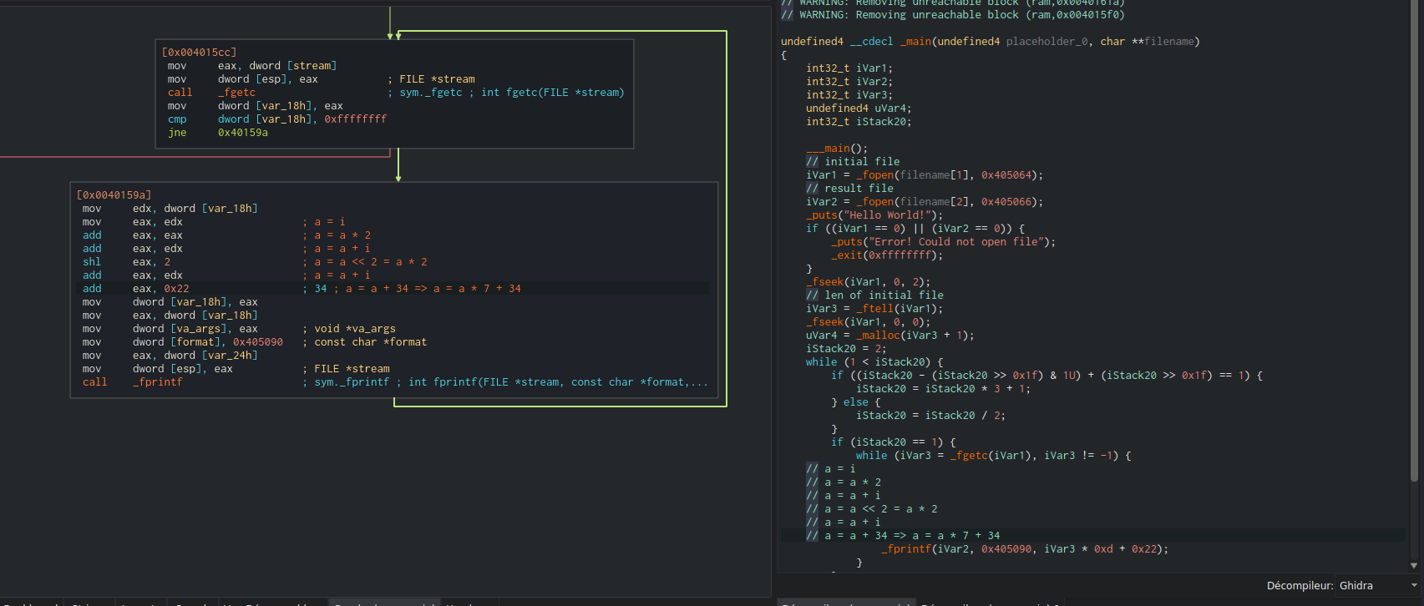
Task: Select 'iStack20 = iStack20 / 2;' line
Action: pyautogui.click(x=931, y=415)
